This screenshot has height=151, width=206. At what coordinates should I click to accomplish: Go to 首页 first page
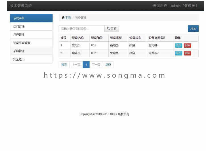click(x=64, y=65)
